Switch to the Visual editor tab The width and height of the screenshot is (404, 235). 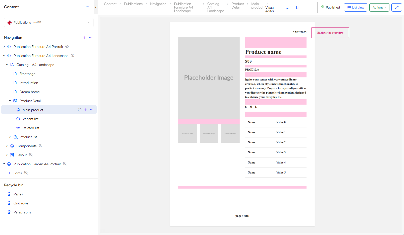click(x=270, y=9)
